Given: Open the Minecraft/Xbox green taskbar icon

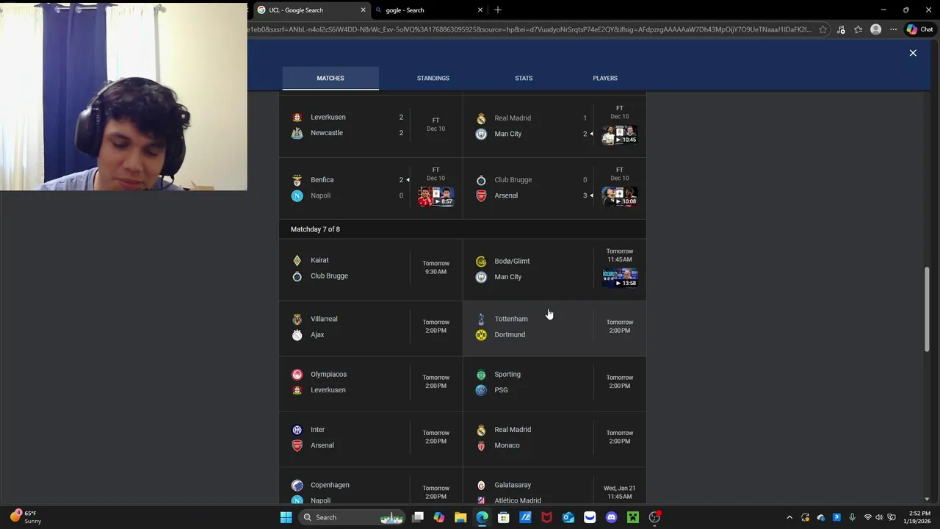Looking at the screenshot, I should [x=633, y=517].
